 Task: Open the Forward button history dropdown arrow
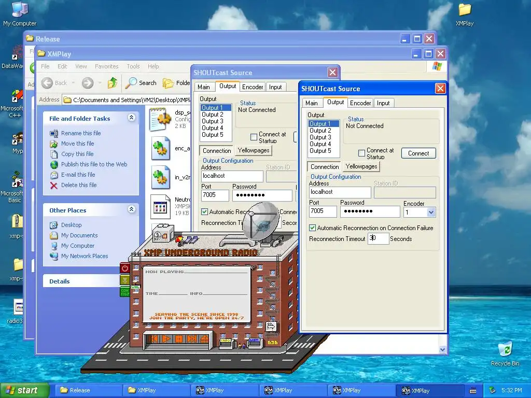[100, 83]
